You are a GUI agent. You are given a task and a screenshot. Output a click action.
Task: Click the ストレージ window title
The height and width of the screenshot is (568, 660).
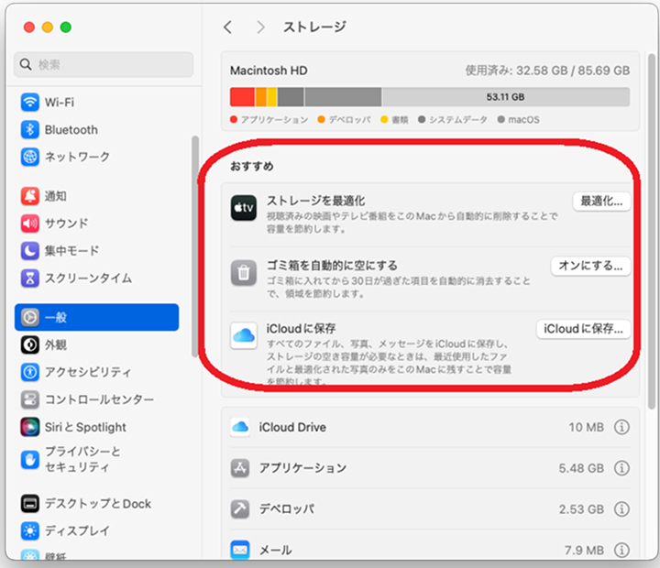pos(314,27)
